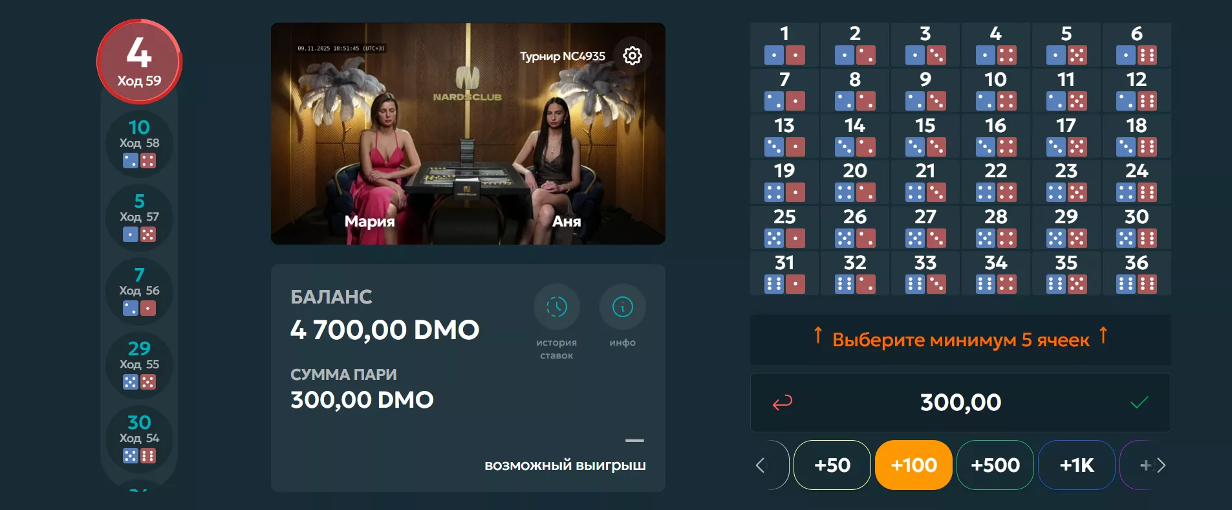Open Move 58 result with dice 10
This screenshot has height=510, width=1232.
pos(139,144)
